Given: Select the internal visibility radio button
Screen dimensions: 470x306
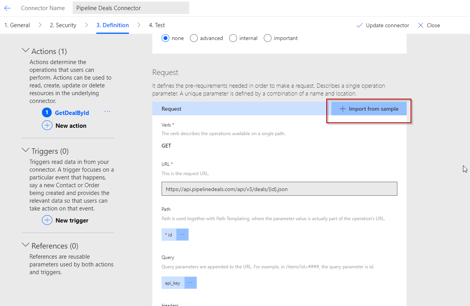Looking at the screenshot, I should coord(233,38).
